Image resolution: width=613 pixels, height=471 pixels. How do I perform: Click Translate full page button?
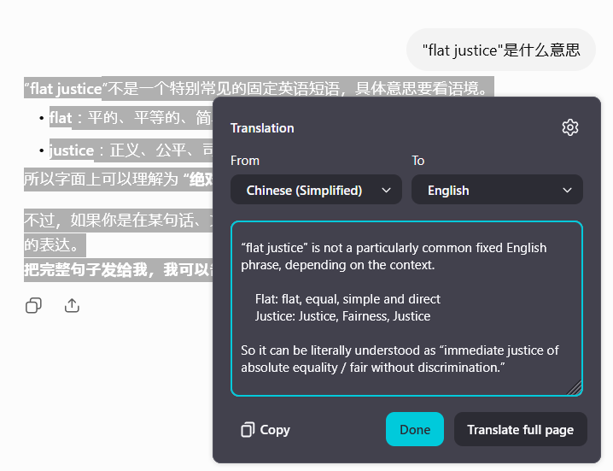(x=520, y=429)
